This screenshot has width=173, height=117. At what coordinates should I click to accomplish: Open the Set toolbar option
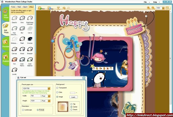click(50, 8)
